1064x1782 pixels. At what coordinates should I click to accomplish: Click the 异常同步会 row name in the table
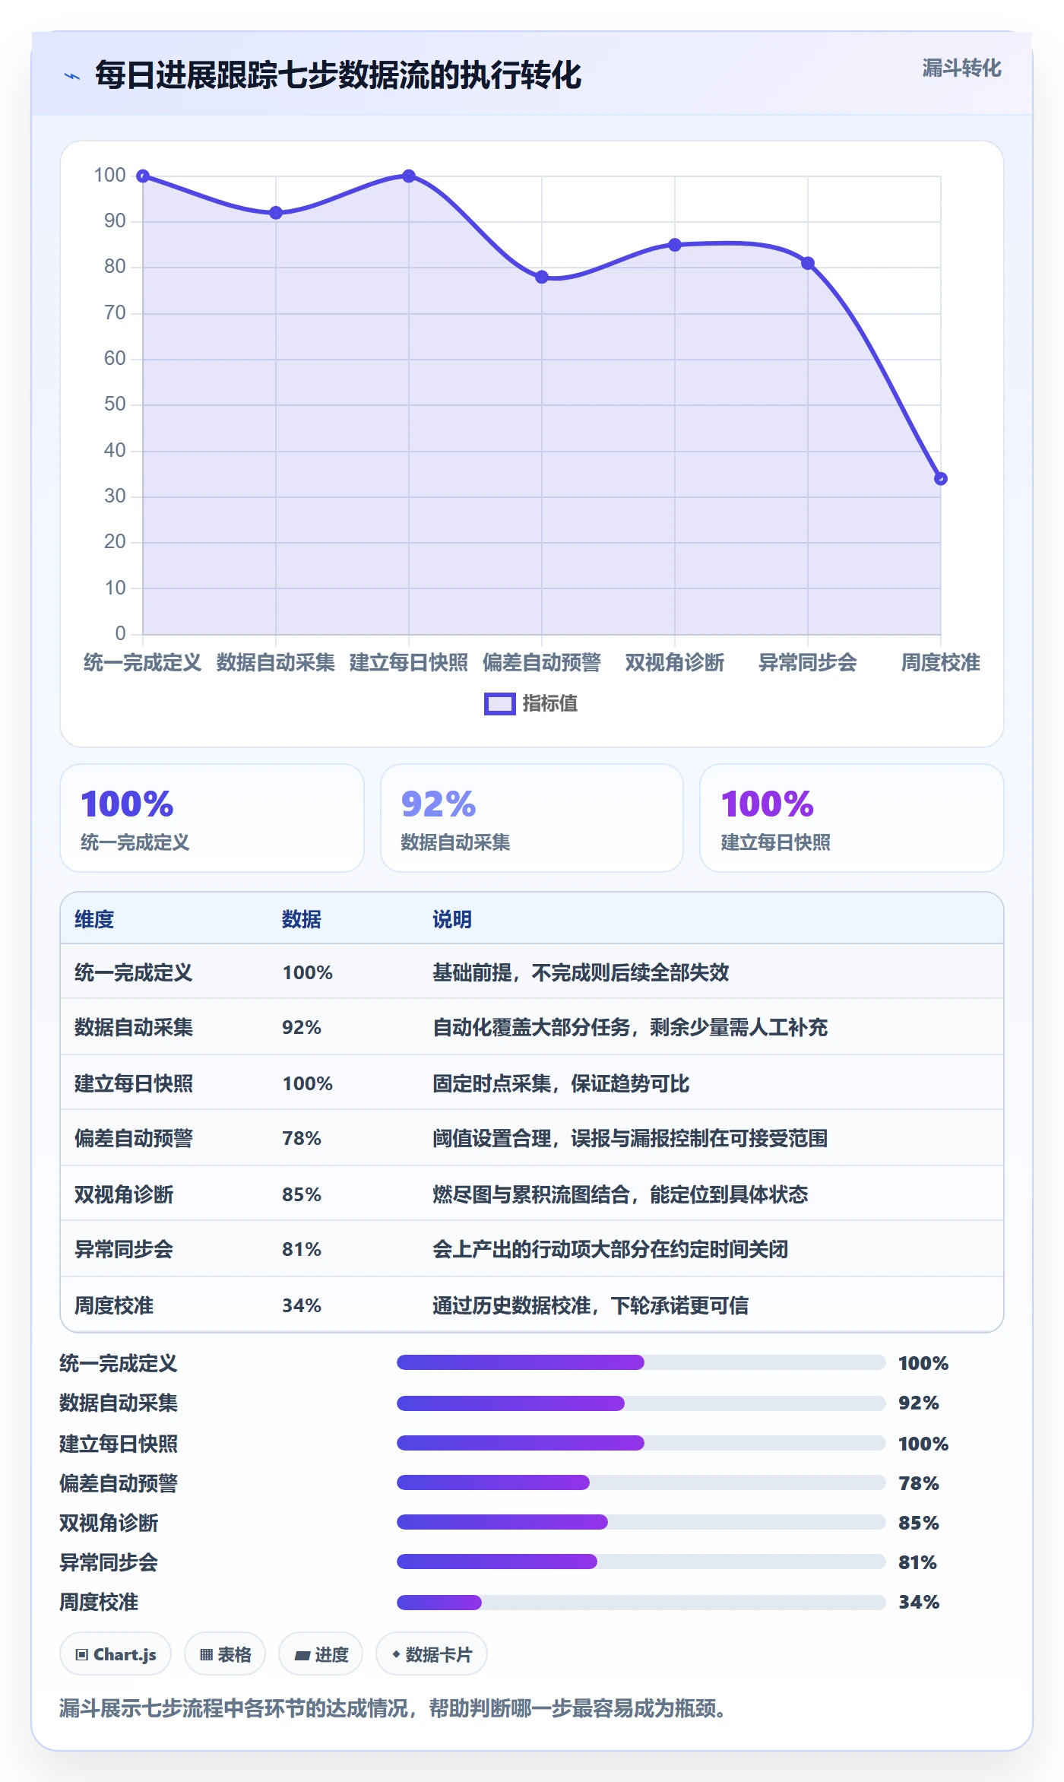coord(124,1249)
